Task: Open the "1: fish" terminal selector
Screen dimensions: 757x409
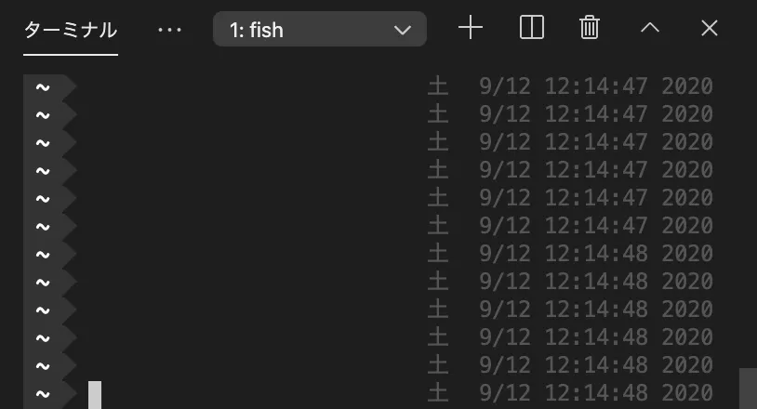Action: [x=320, y=30]
